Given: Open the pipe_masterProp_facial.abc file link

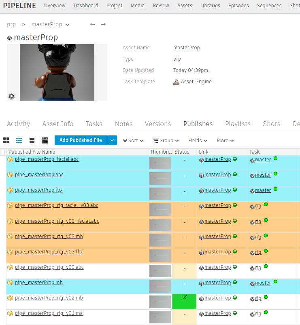Looking at the screenshot, I should pyautogui.click(x=47, y=159).
